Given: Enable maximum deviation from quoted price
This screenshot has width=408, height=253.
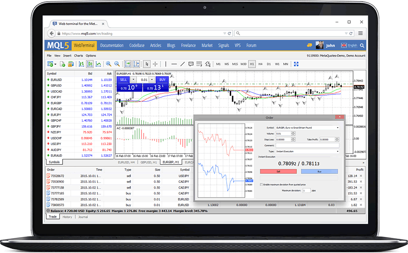Looking at the screenshot, I should 261,185.
